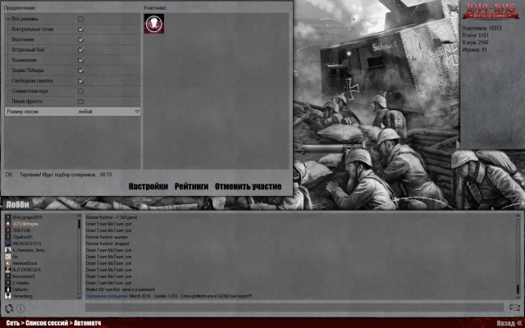Screen dimensions: 525x328
Task: Click the Контрольные точки row label
Action: point(33,30)
